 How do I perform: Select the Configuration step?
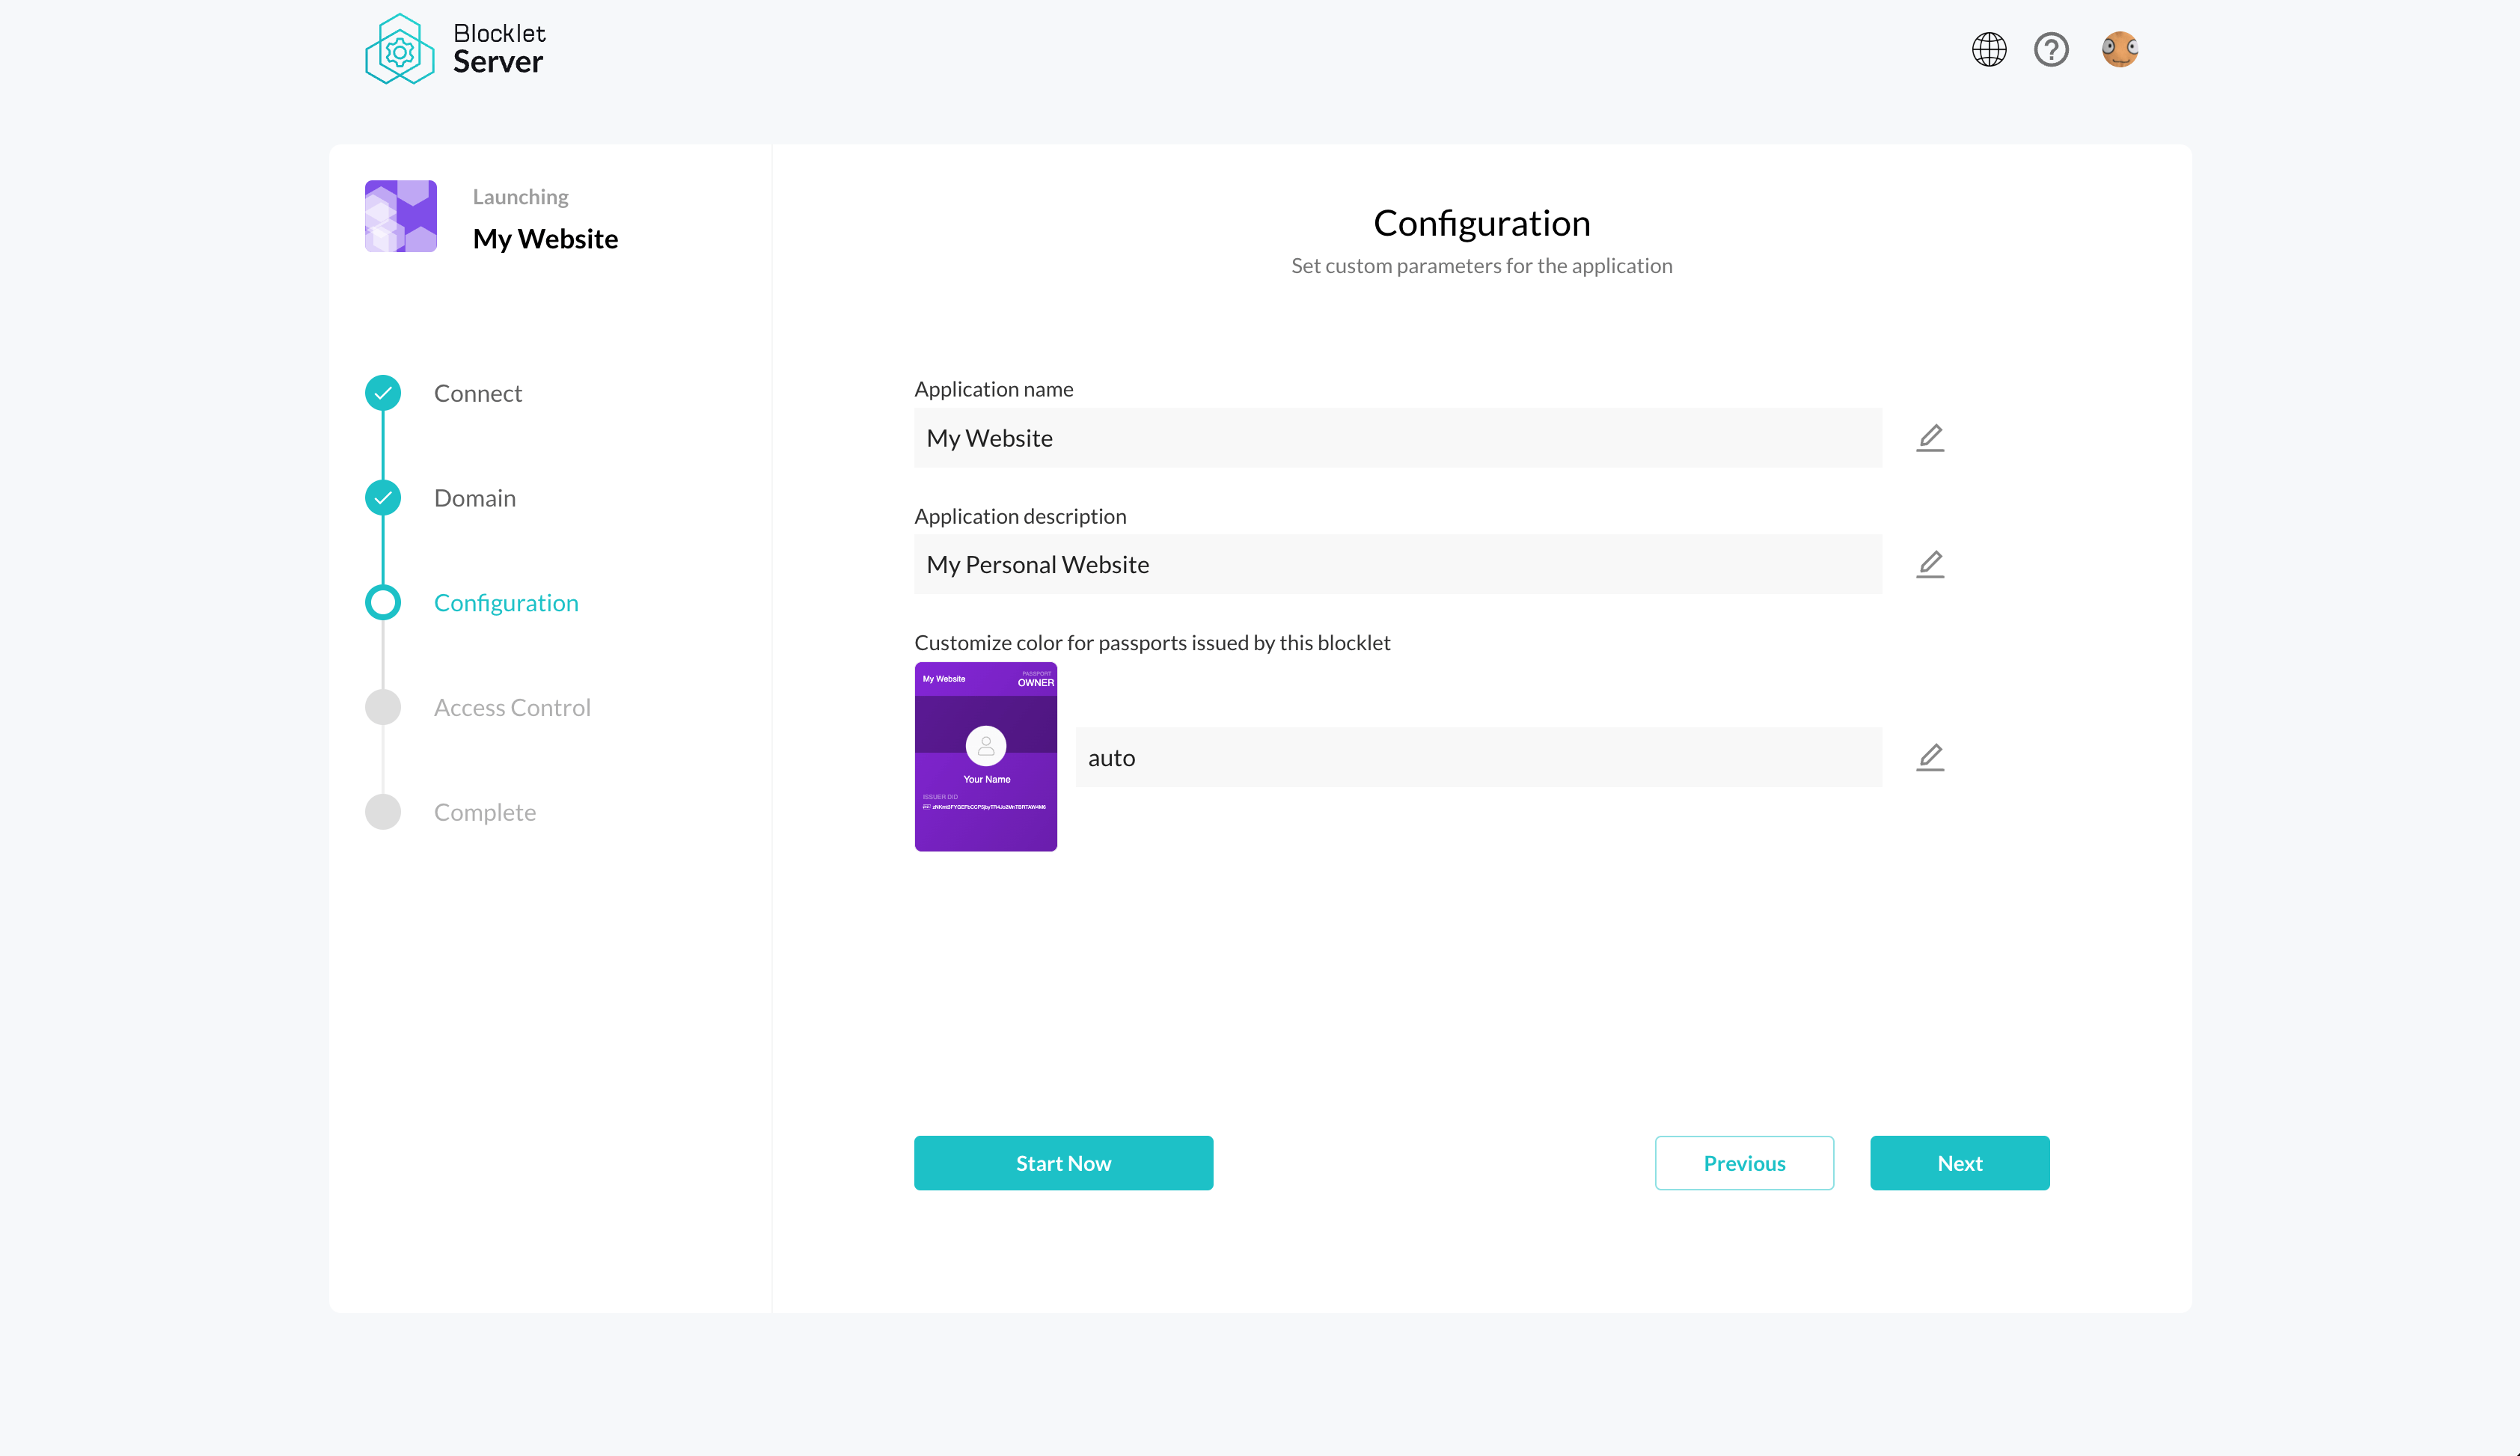tap(506, 603)
